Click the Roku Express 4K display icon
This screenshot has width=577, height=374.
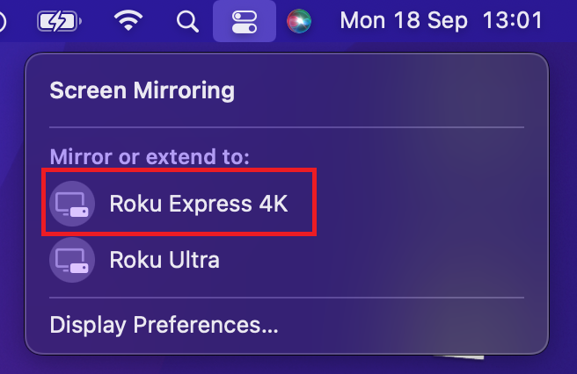pos(72,204)
